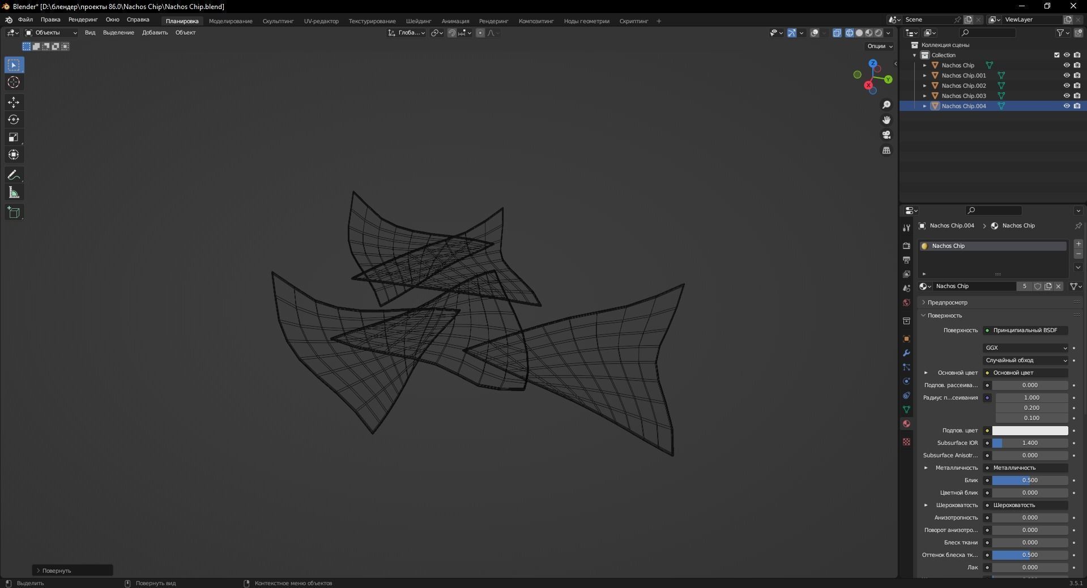
Task: Click the Блик 0.500 specular slider
Action: (x=1030, y=480)
